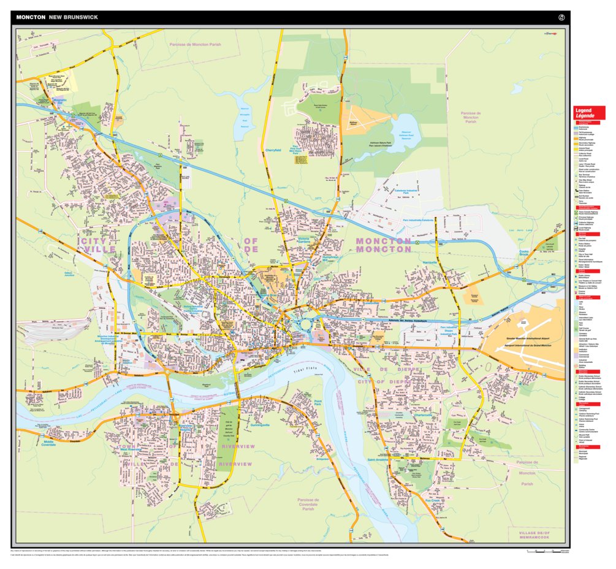The height and width of the screenshot is (569, 616).
Task: Click the green Park color swatch
Action: pyautogui.click(x=575, y=322)
